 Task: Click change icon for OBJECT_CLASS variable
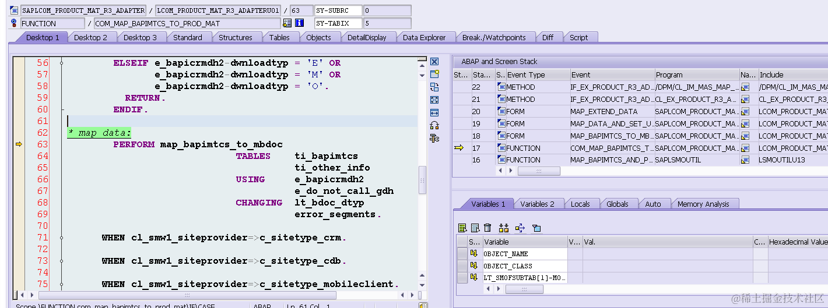[x=474, y=266]
